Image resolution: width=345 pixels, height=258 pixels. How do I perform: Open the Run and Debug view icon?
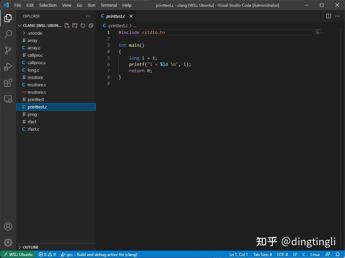(x=8, y=67)
